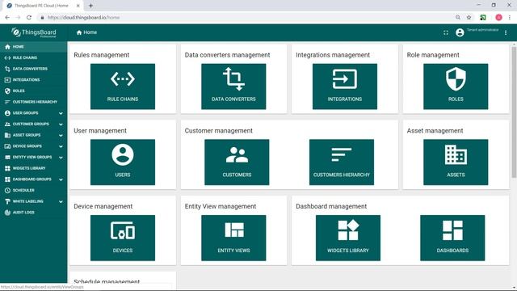Go to Roles in sidebar
The image size is (517, 291).
click(x=33, y=91)
